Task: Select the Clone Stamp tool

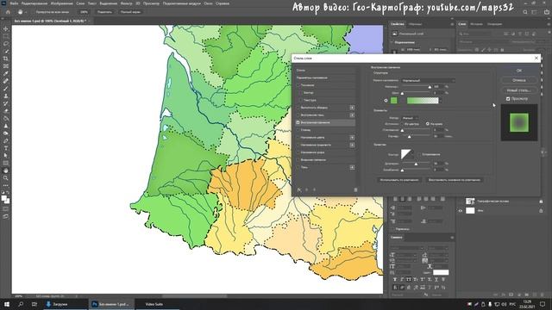Action: [x=6, y=96]
